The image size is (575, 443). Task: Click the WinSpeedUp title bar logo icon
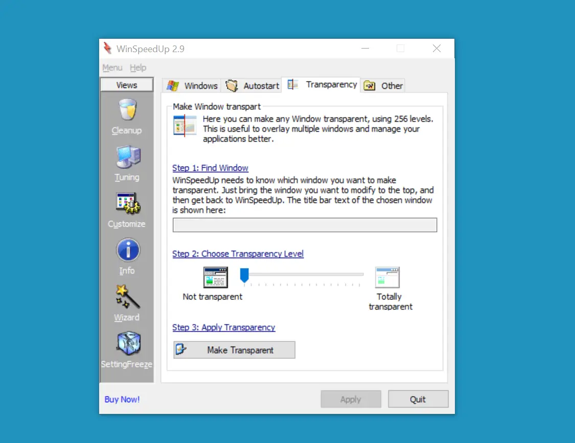tap(107, 48)
